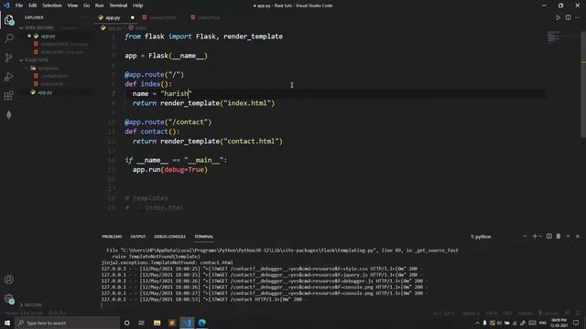
Task: Open the Search view in activity bar
Action: point(9,38)
